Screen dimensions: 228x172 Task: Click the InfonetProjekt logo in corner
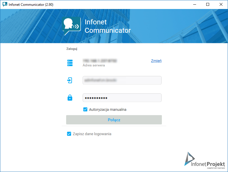[205, 160]
